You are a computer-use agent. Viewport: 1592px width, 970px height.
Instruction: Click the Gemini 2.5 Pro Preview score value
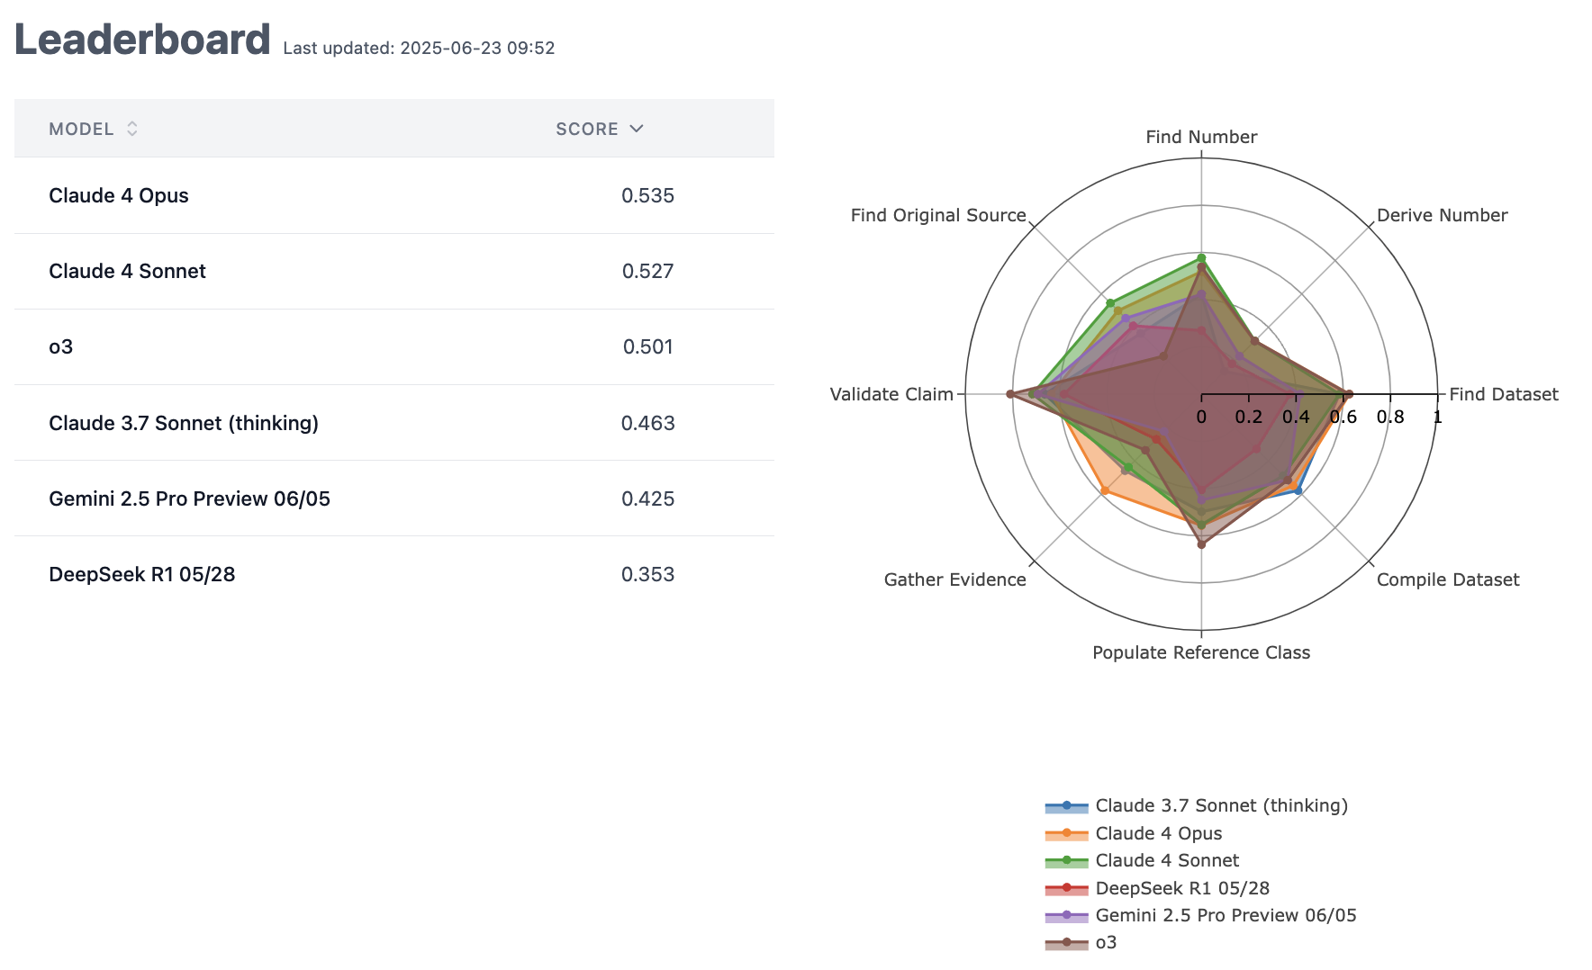(x=647, y=498)
